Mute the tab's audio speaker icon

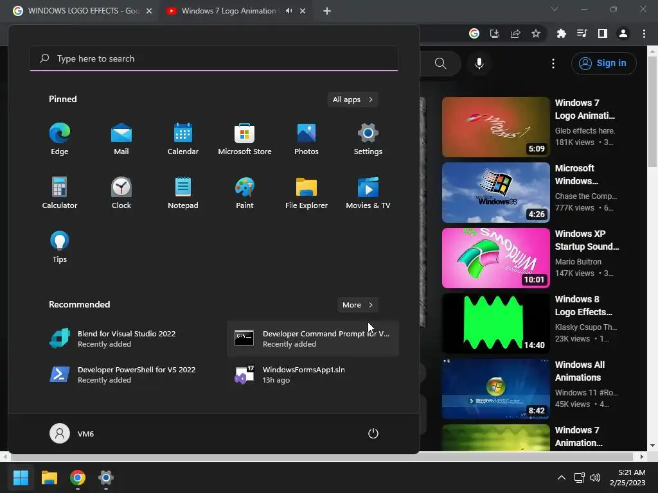click(289, 11)
